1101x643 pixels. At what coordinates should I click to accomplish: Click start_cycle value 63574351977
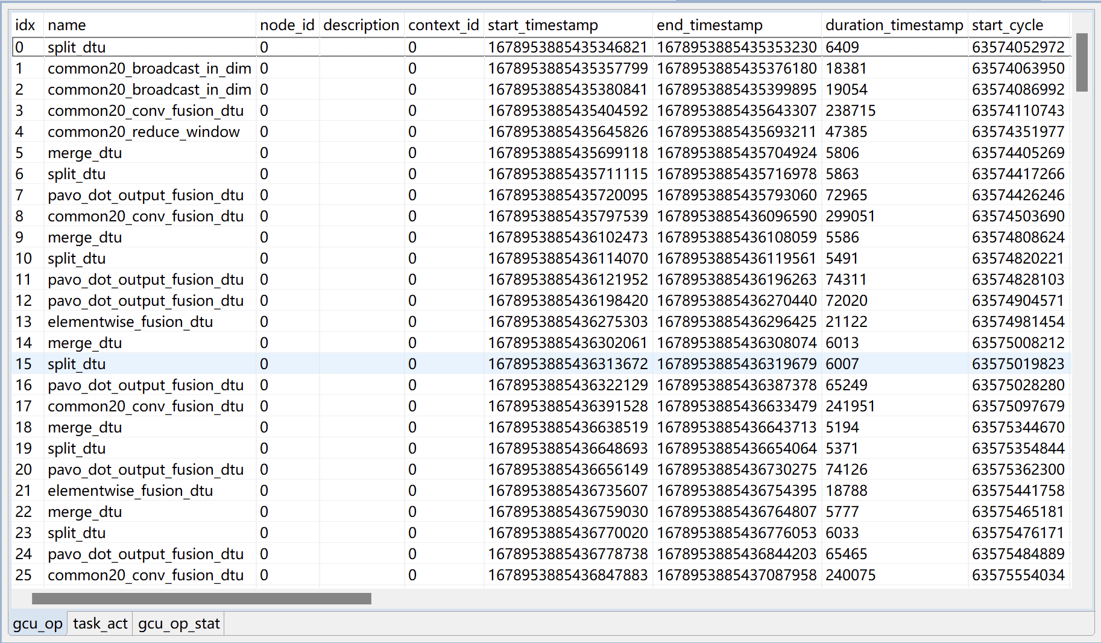pyautogui.click(x=1018, y=131)
